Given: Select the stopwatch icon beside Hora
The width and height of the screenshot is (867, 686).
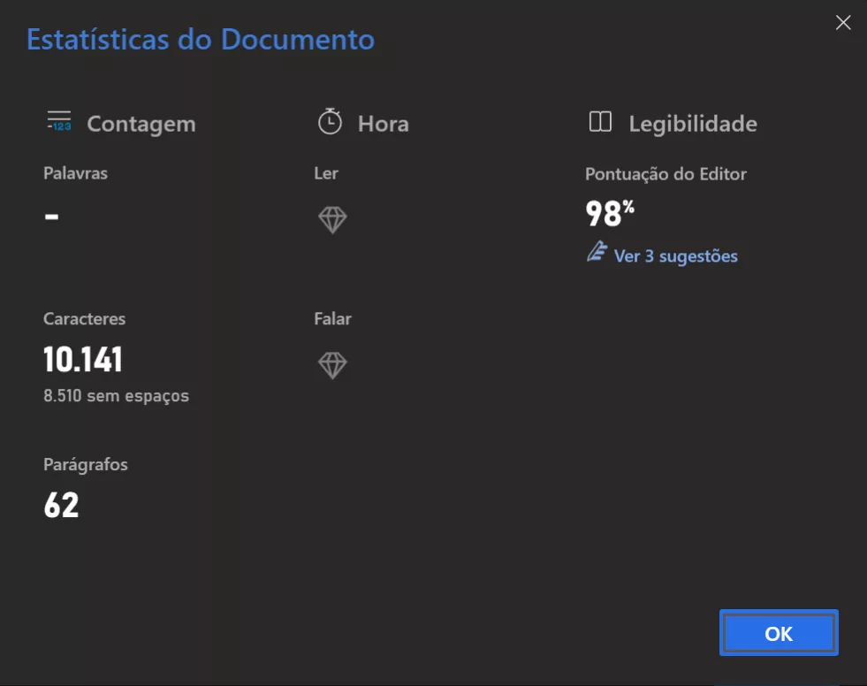Looking at the screenshot, I should [330, 122].
